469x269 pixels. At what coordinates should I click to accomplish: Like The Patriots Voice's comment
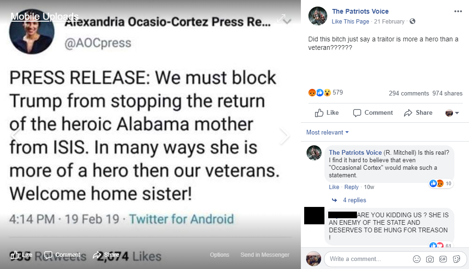pyautogui.click(x=334, y=187)
